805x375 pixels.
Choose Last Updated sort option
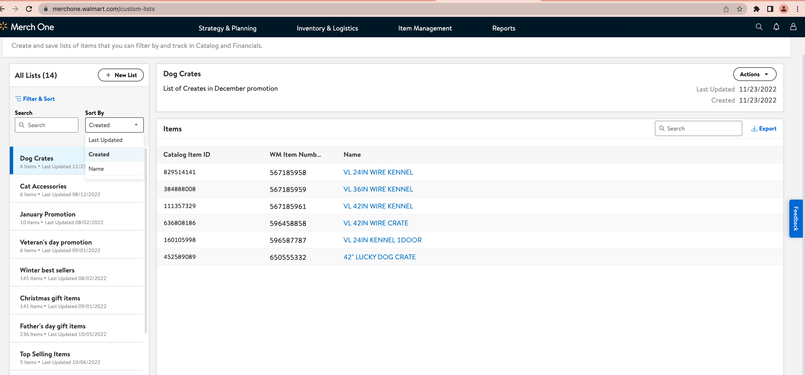(x=115, y=140)
